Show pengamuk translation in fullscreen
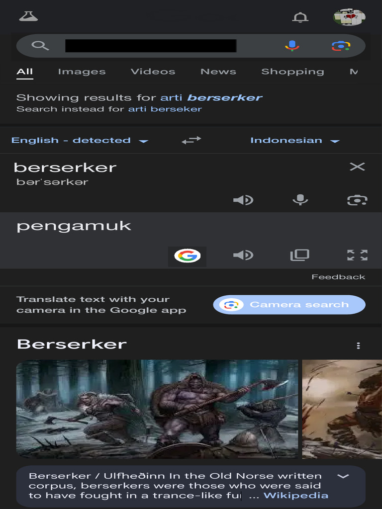Screen dimensions: 382x509 coord(357,255)
